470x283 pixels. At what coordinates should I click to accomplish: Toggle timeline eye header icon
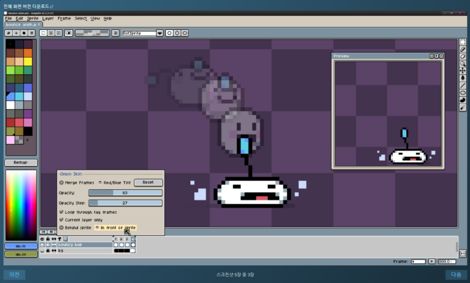pyautogui.click(x=42, y=239)
